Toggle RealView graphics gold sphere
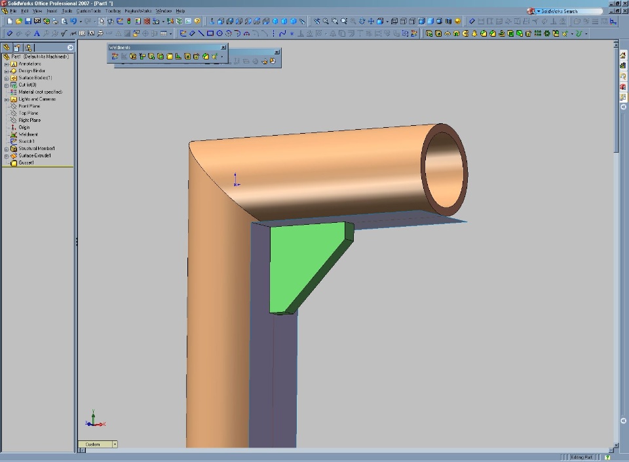 457,21
